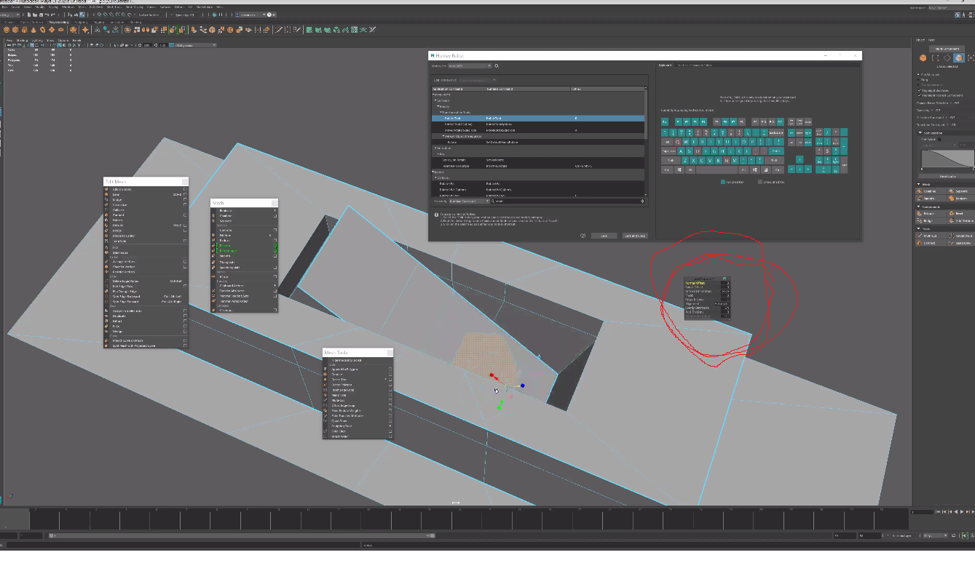The width and height of the screenshot is (975, 563).
Task: Click the Bevel icon in Modeling Toolkit
Action: 951,213
